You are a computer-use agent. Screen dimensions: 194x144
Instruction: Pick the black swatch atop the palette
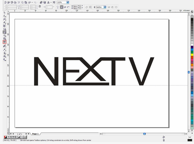[192, 20]
